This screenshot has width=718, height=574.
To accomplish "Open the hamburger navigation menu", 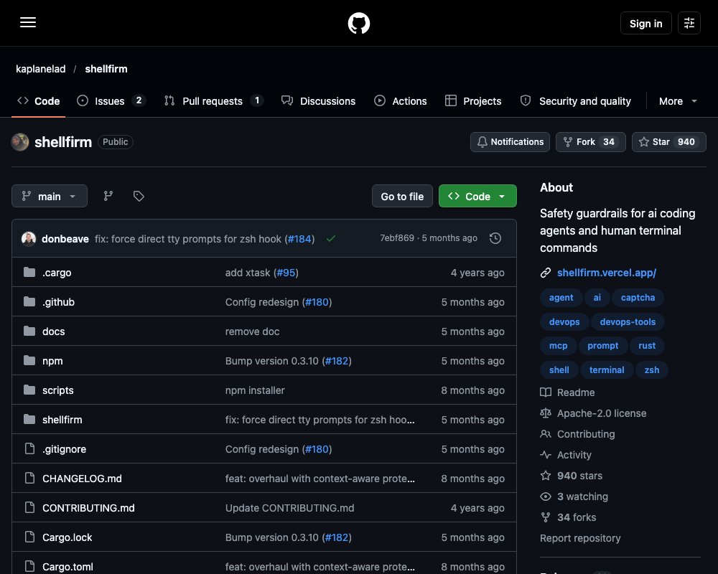I will (28, 22).
